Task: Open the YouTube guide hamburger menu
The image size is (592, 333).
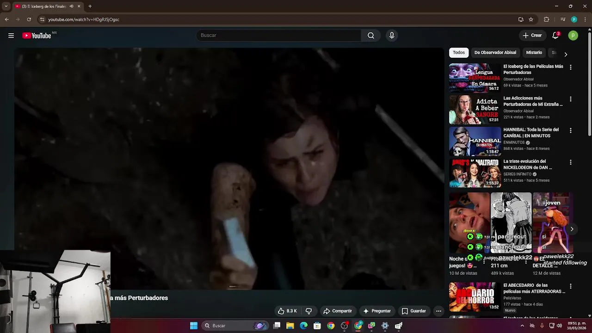Action: point(11,36)
